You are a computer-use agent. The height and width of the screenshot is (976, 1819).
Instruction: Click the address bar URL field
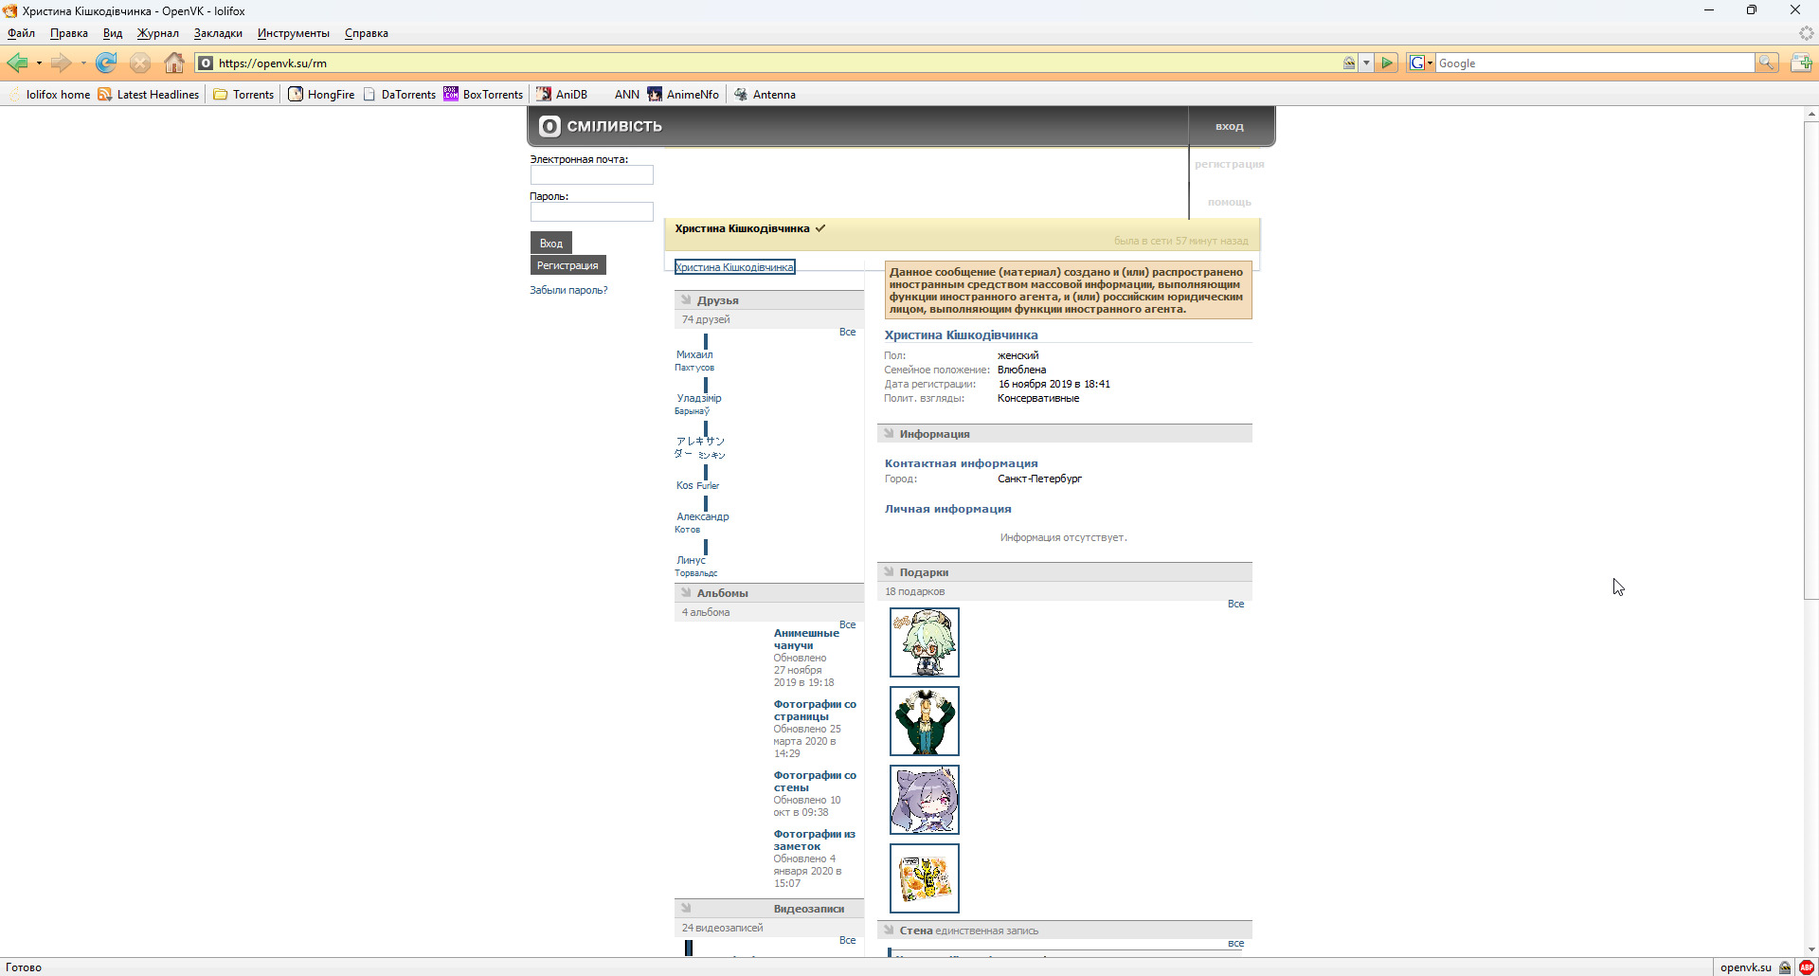777,63
